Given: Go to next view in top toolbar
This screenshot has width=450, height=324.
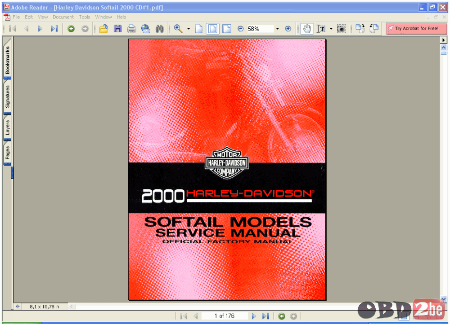Looking at the screenshot, I should [85, 29].
